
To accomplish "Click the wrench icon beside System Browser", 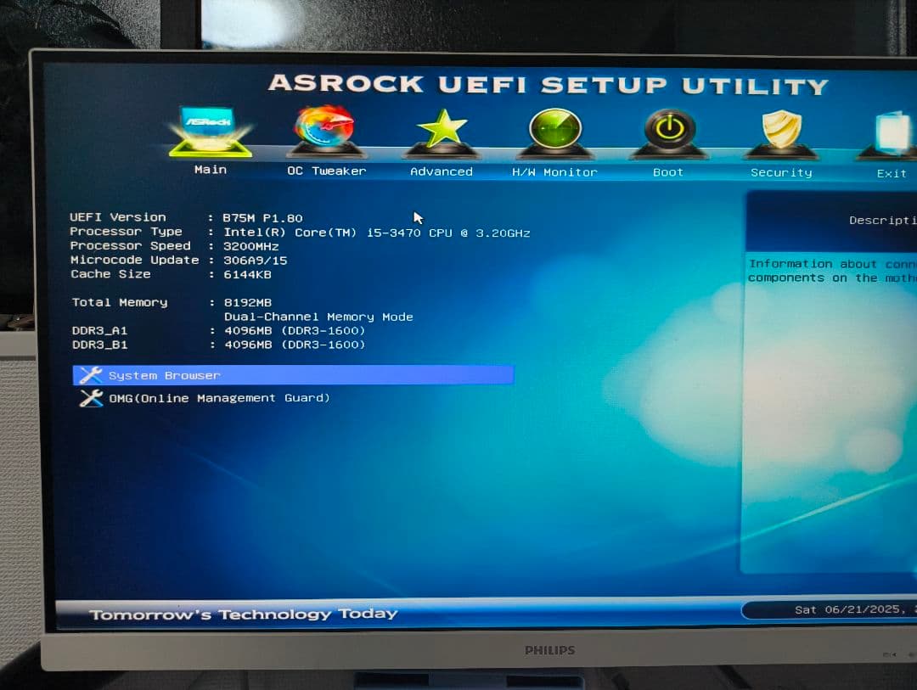I will pyautogui.click(x=91, y=374).
